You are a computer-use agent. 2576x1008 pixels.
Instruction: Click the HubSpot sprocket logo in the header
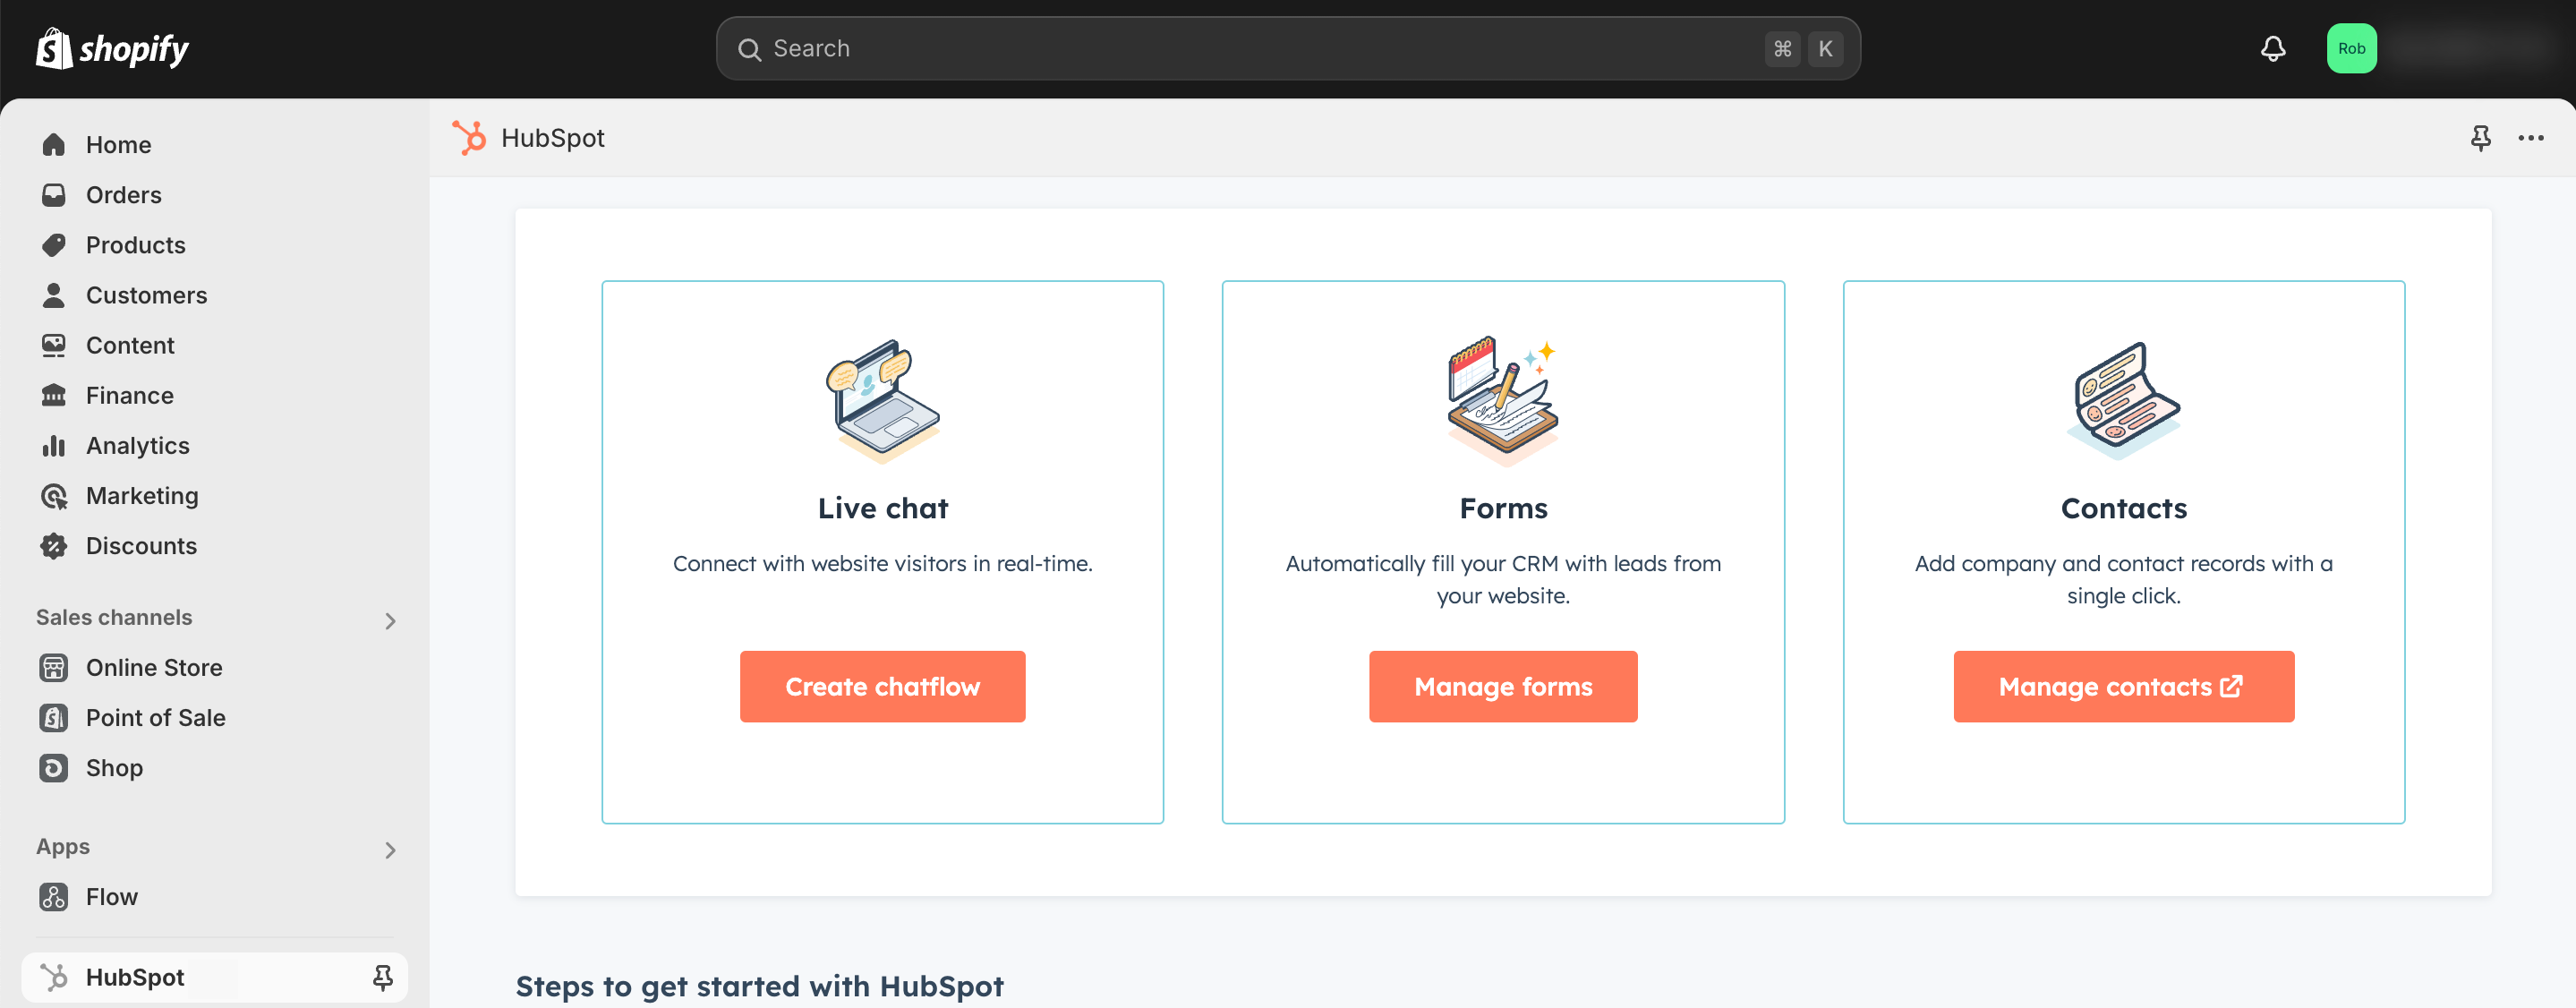click(x=470, y=137)
